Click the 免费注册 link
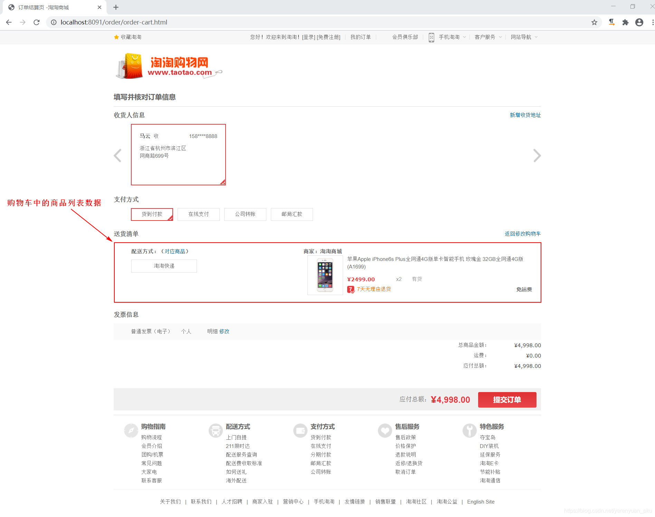655x517 pixels. [x=329, y=37]
